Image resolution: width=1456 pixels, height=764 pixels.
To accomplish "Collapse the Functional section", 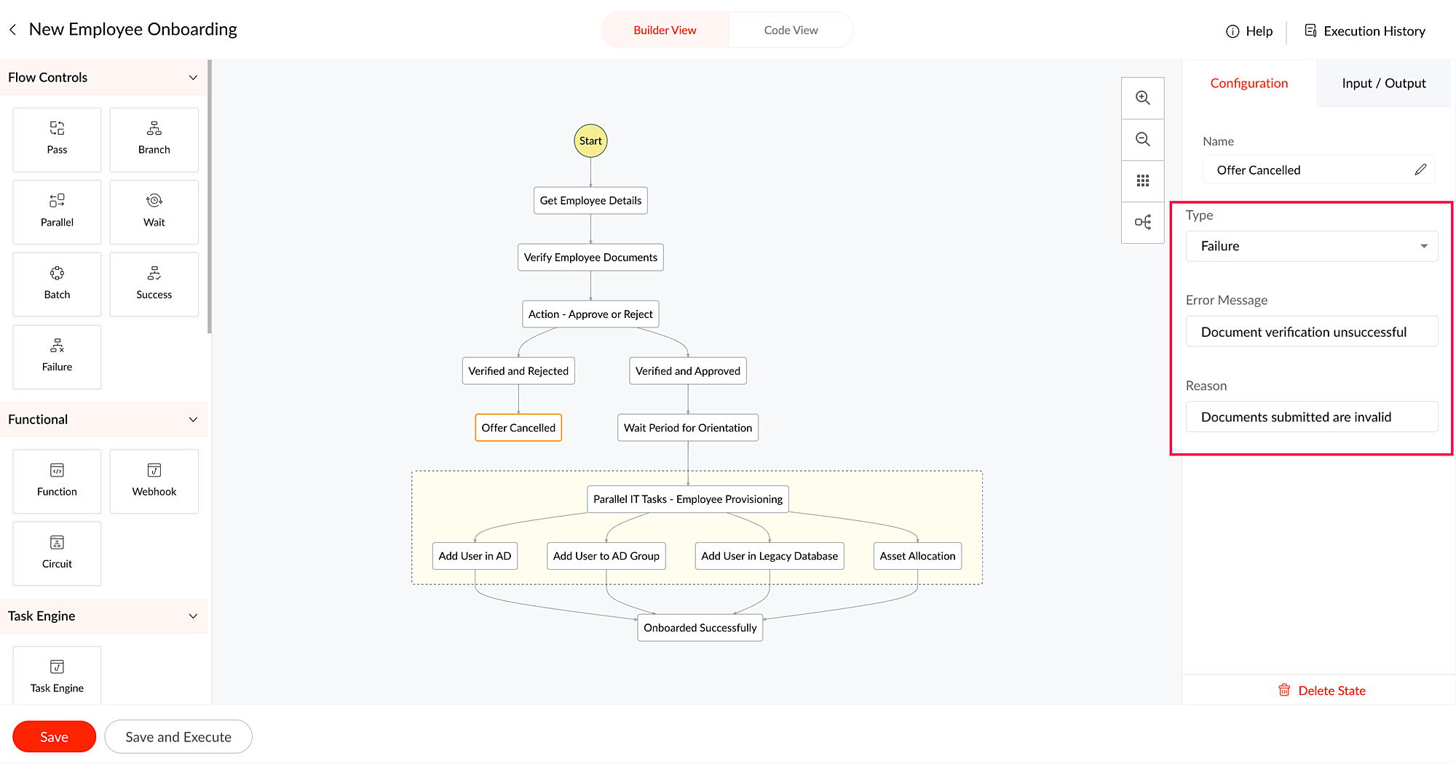I will coord(193,420).
